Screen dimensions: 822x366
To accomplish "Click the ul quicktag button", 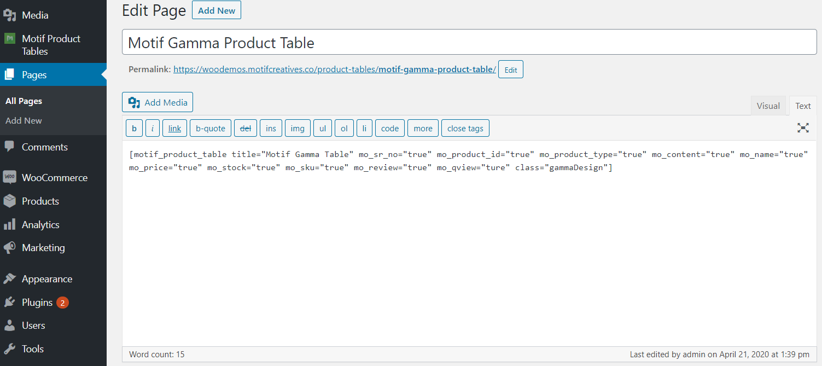I will [x=323, y=128].
